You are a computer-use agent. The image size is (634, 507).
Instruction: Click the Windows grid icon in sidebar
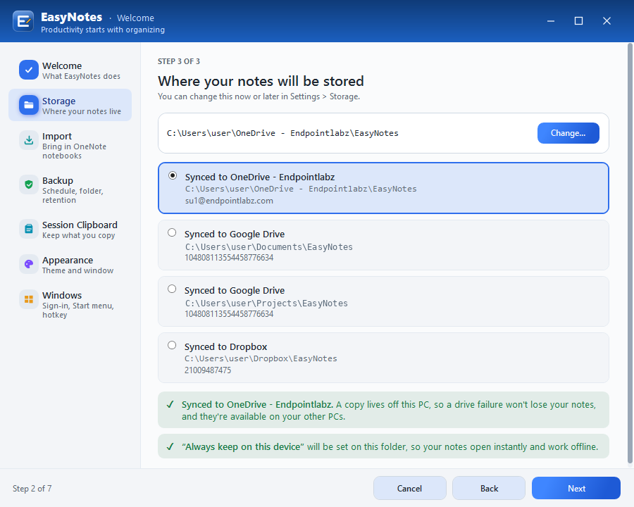[29, 299]
